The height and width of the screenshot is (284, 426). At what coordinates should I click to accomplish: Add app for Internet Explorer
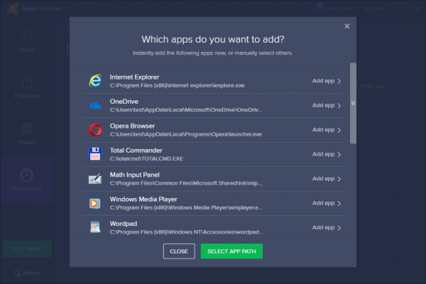tap(327, 81)
